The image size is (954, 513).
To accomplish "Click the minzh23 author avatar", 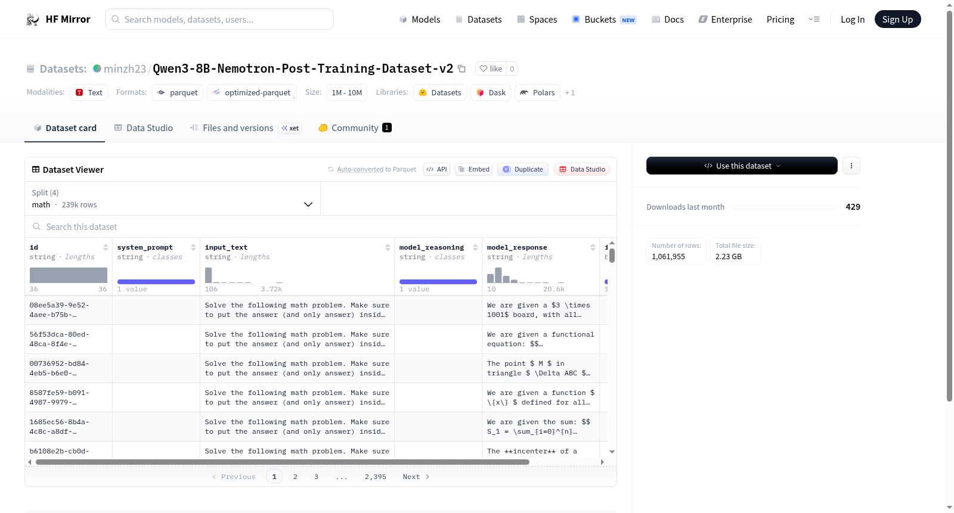I will click(x=97, y=69).
